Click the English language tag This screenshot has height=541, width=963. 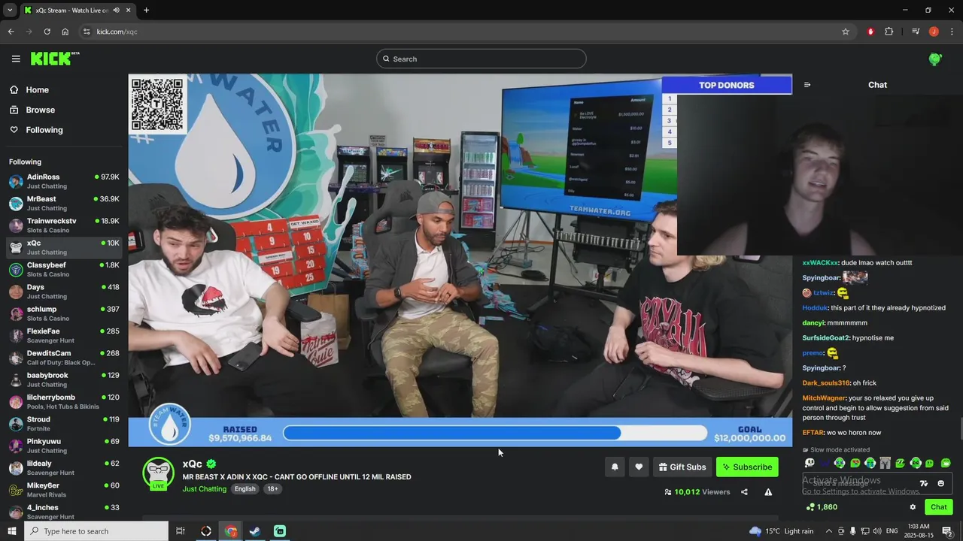245,489
